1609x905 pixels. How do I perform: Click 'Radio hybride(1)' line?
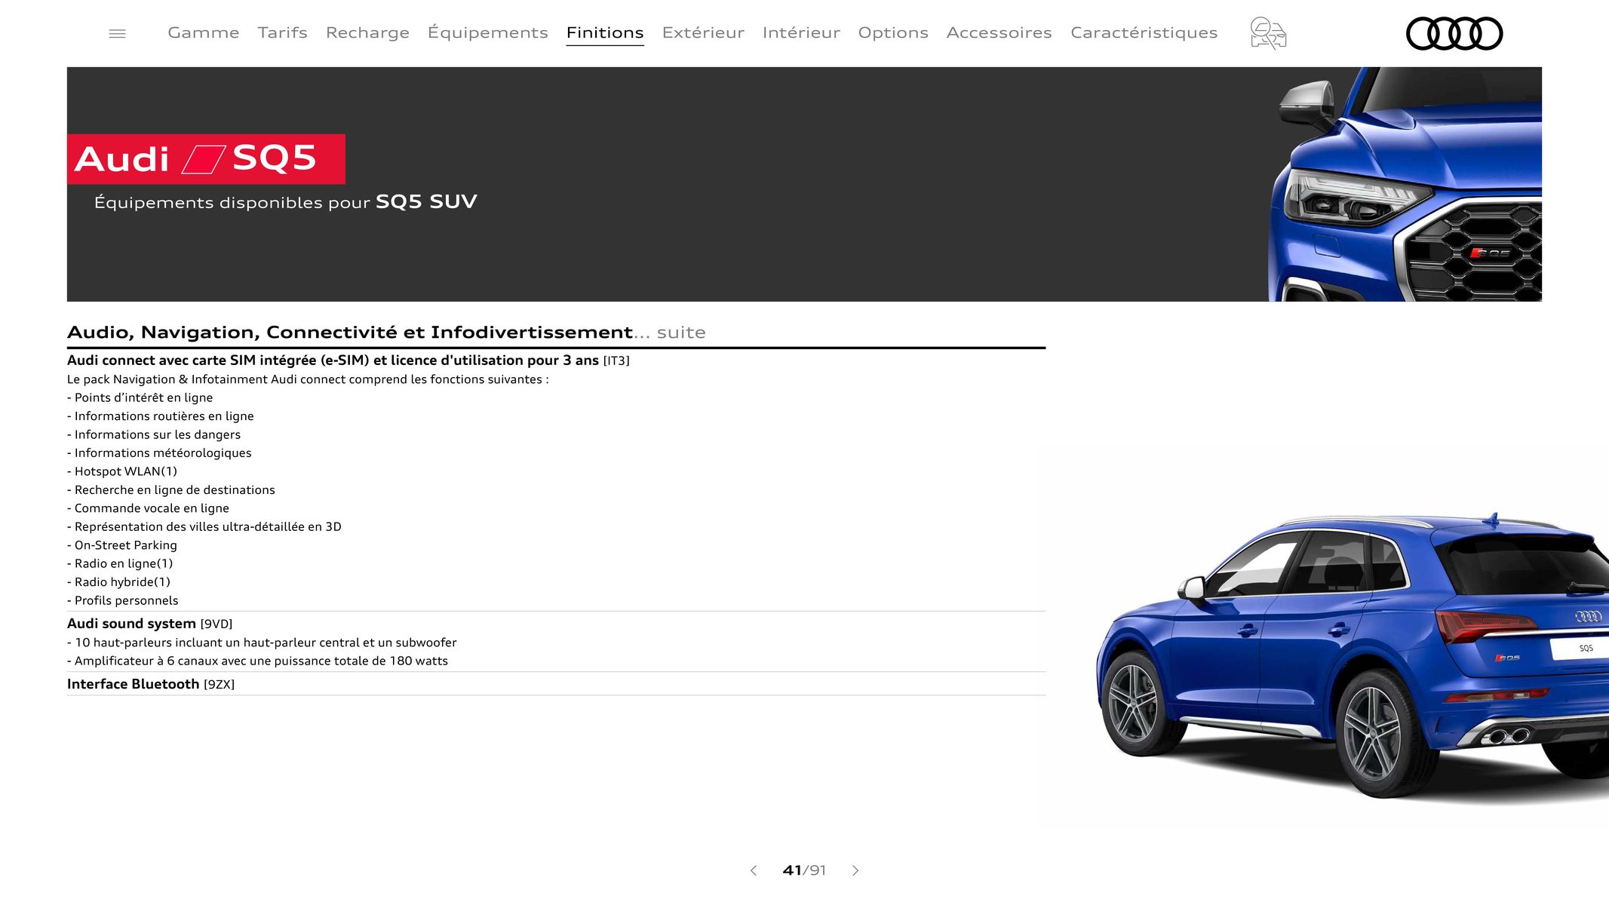pyautogui.click(x=118, y=582)
